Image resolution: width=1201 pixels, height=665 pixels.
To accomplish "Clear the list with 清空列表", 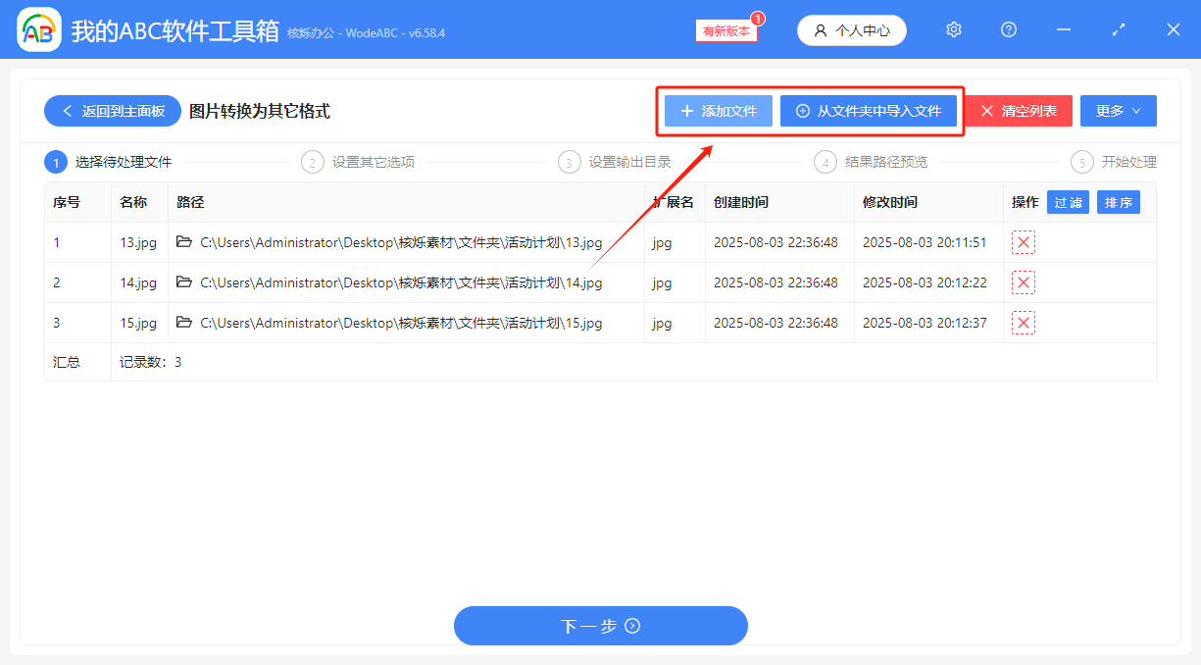I will point(1019,110).
